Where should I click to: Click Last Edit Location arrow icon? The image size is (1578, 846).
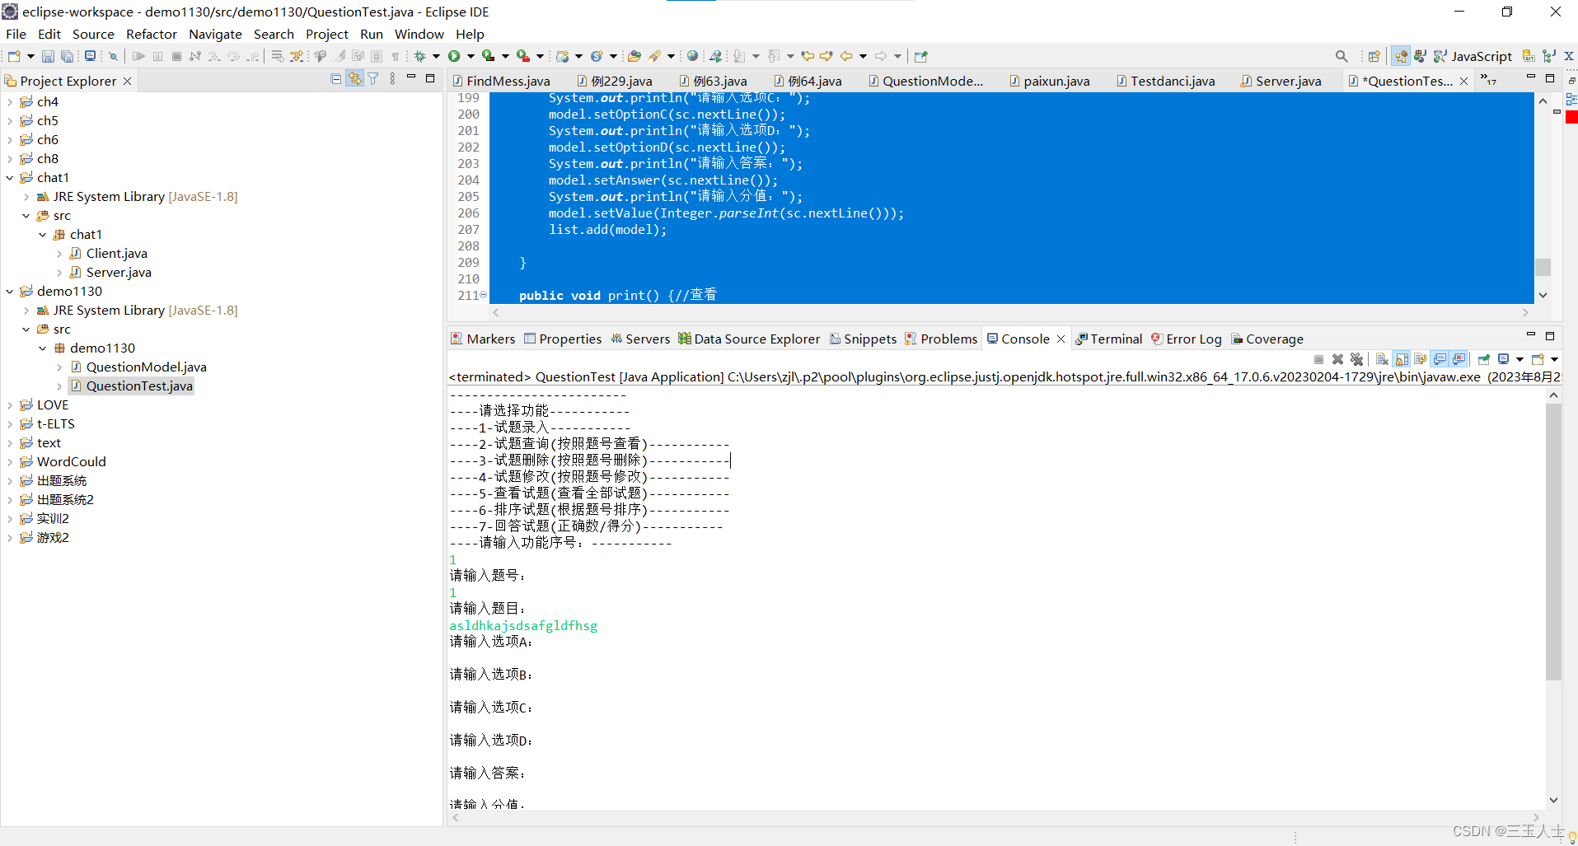808,56
